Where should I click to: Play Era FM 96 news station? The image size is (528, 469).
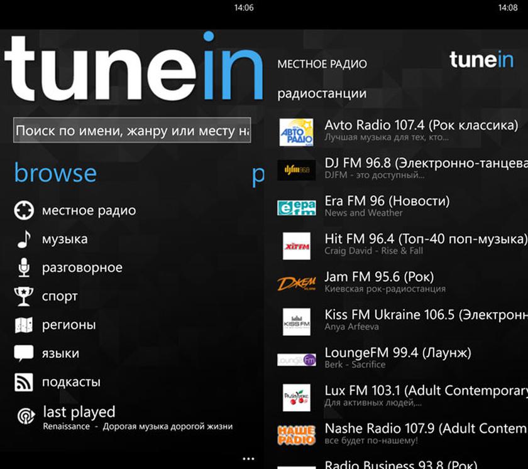387,202
